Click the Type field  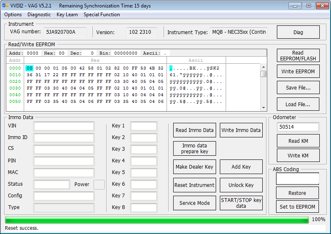point(64,208)
